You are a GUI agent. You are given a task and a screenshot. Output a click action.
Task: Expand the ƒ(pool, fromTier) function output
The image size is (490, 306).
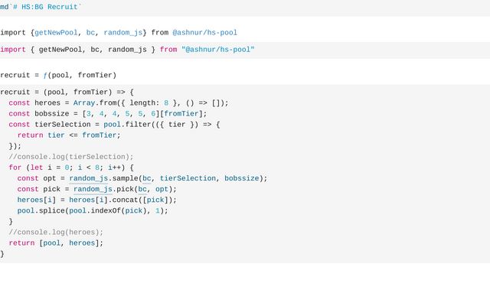click(x=46, y=75)
